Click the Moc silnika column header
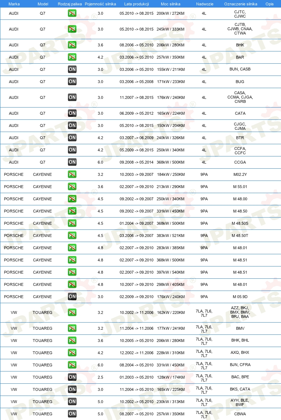The image size is (281, 420). point(170,4)
